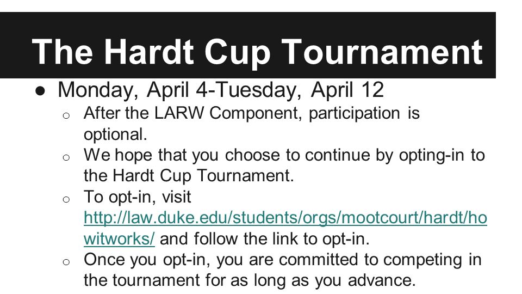Click the filled bullet before 'Monday, April 4'
Viewport: 522px width, 294px height.
[40, 91]
